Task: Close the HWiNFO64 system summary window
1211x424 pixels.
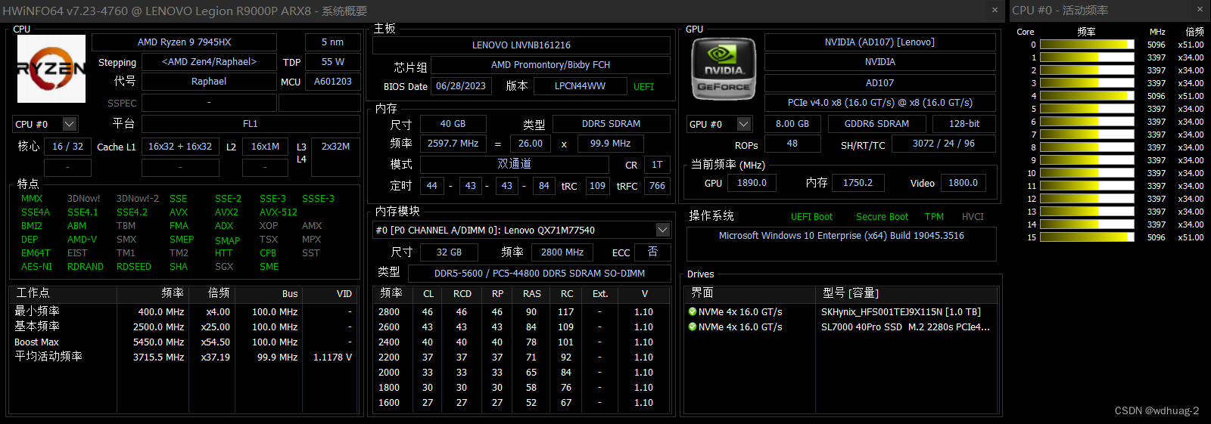Action: pos(995,10)
